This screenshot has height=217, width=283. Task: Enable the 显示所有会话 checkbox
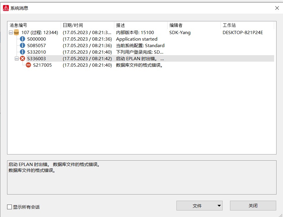pyautogui.click(x=10, y=207)
